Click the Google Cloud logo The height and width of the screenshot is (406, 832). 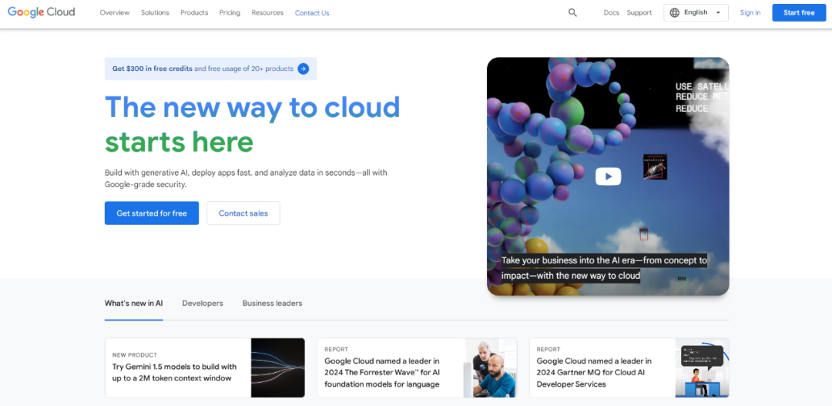point(42,12)
